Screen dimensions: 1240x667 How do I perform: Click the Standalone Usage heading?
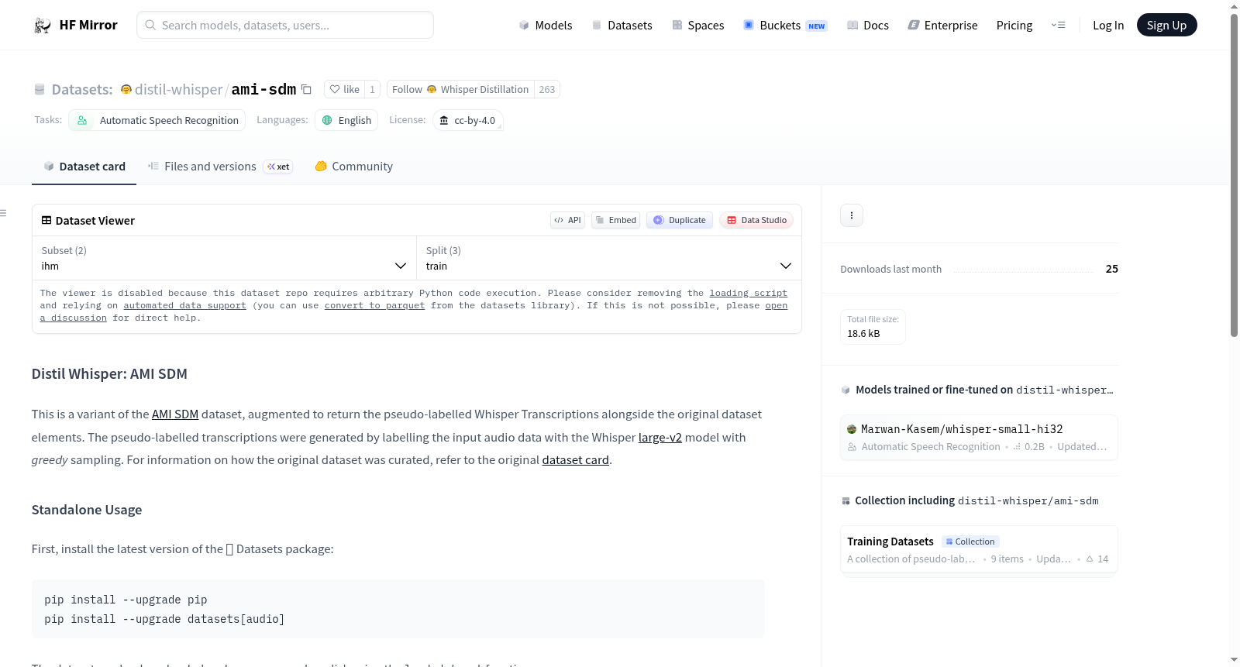[87, 510]
